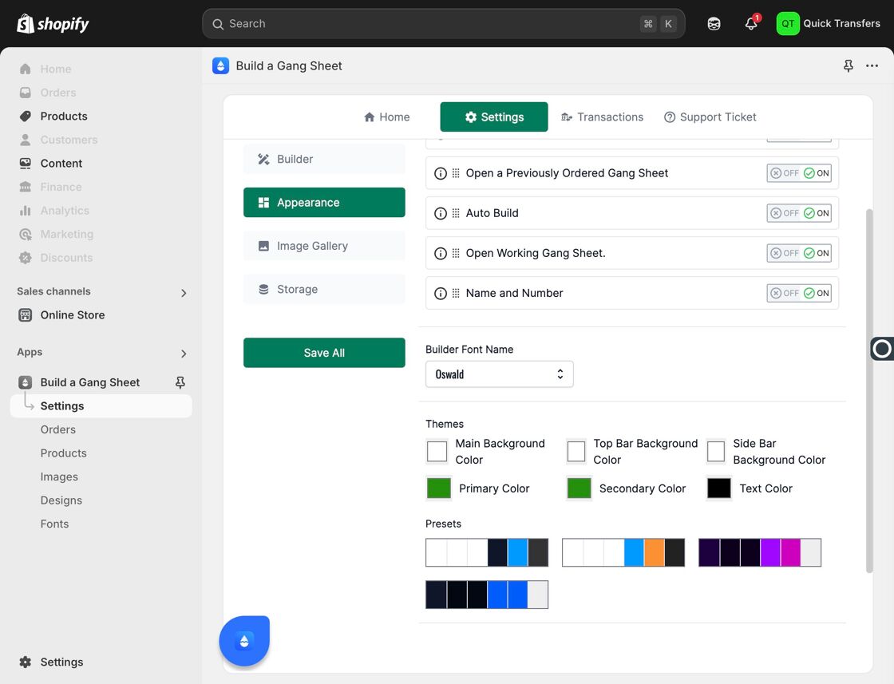Open Designs in app submenu
The image size is (894, 684).
point(61,500)
